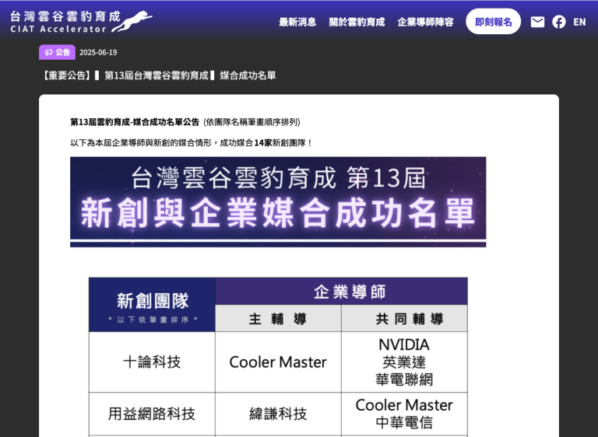Click the 2025-06-19 post date
Screen dimensions: 598x437
pyautogui.click(x=98, y=52)
